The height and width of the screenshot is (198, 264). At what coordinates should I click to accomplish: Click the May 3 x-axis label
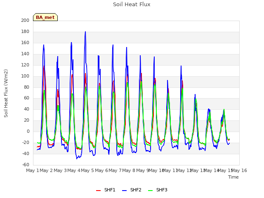tap(60, 170)
